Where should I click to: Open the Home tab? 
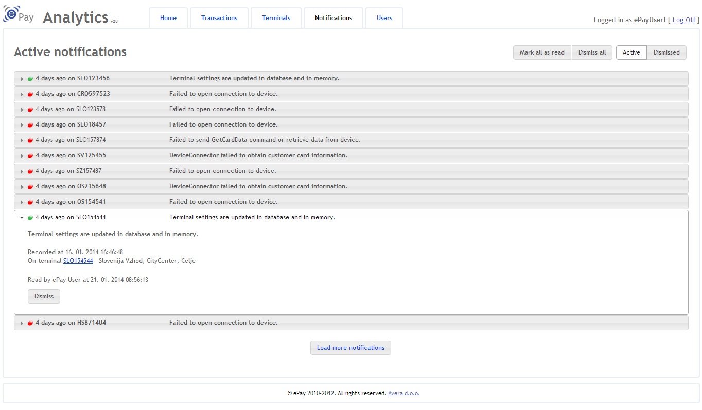coord(168,18)
